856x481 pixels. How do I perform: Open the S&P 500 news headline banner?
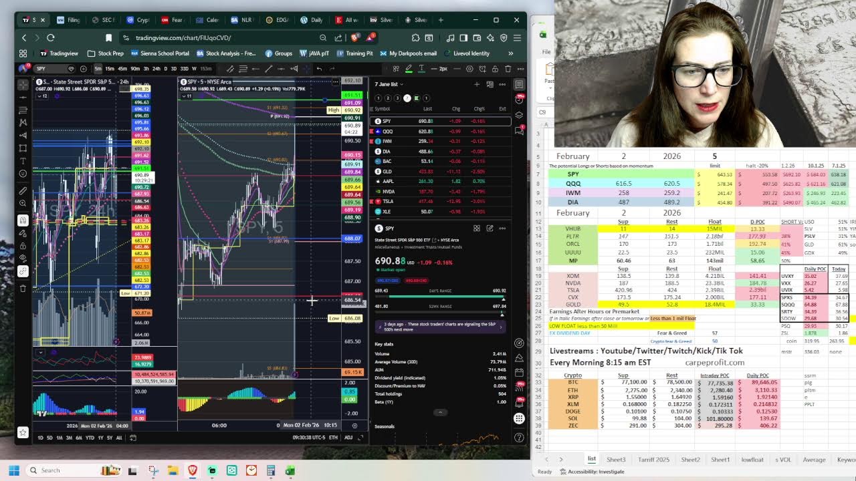click(x=439, y=327)
